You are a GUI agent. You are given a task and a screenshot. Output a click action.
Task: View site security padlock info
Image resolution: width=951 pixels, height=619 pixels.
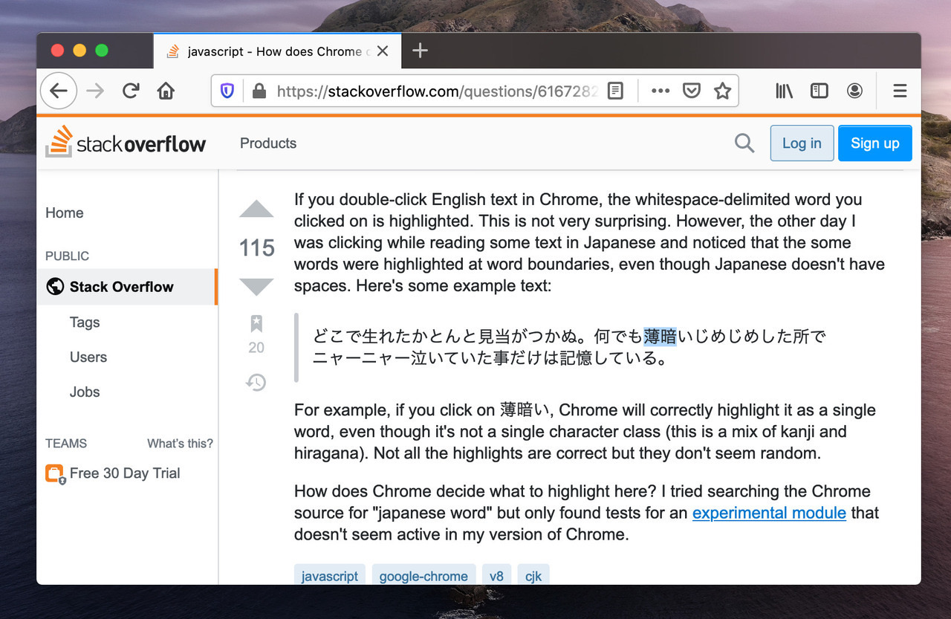259,91
